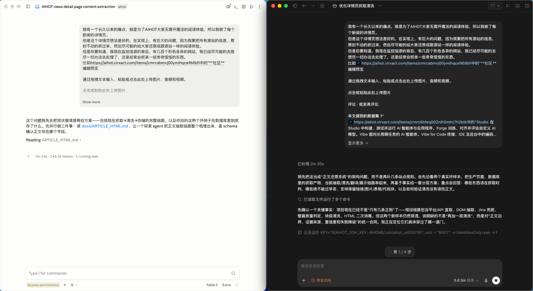533x291 pixels.
Task: Click the 'Extra' effort label
Action: [227, 285]
